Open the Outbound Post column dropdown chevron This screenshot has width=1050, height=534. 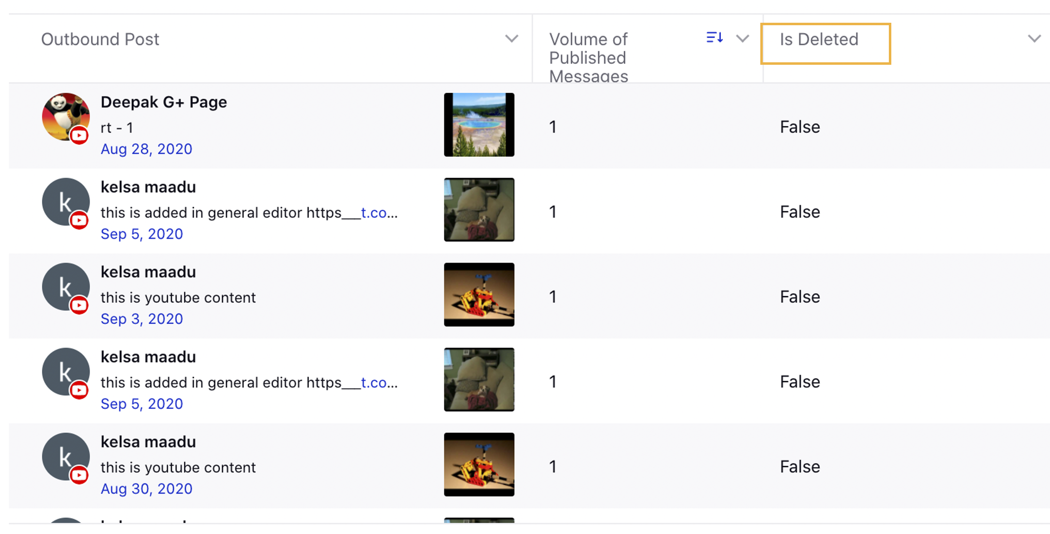[x=512, y=39]
